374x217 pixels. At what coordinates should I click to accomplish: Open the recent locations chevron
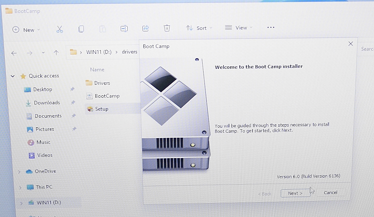(x=43, y=53)
